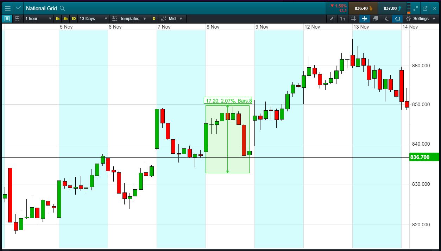The height and width of the screenshot is (251, 441).
Task: Click the 8 Nov date label
Action: coord(213,27)
